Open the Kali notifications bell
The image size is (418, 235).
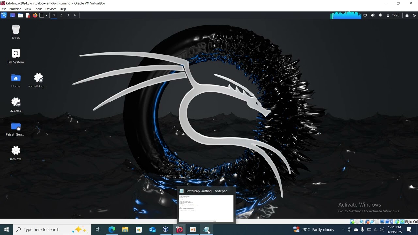tap(380, 15)
